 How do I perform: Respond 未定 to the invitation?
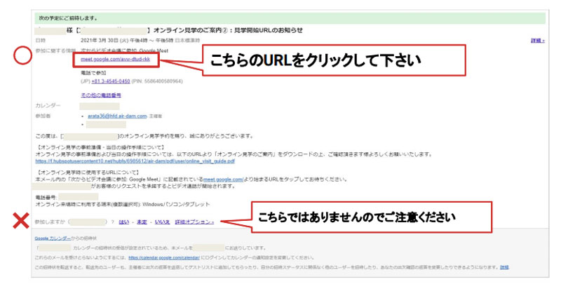tap(142, 222)
